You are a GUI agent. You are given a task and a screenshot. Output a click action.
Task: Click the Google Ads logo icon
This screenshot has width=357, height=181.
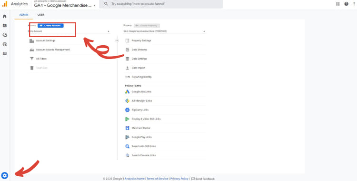click(x=127, y=91)
